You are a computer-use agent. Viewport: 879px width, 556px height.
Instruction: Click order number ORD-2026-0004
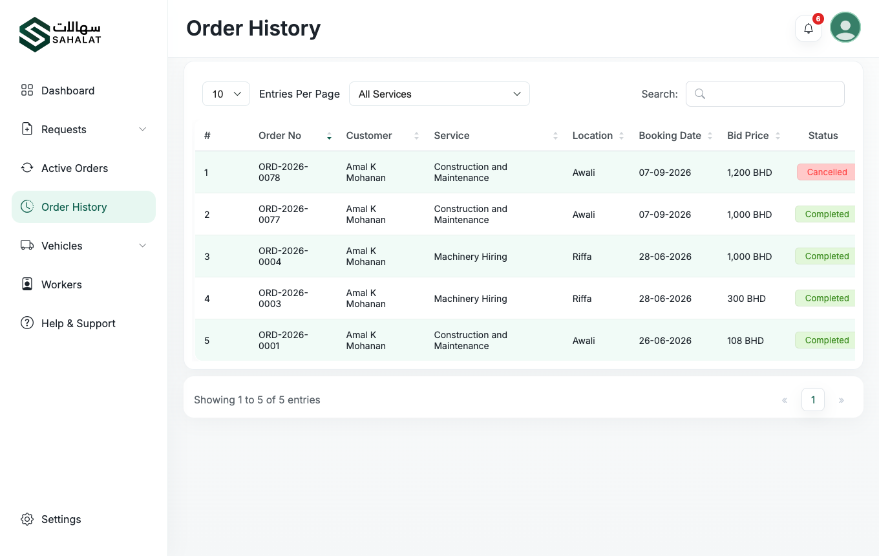pyautogui.click(x=283, y=256)
